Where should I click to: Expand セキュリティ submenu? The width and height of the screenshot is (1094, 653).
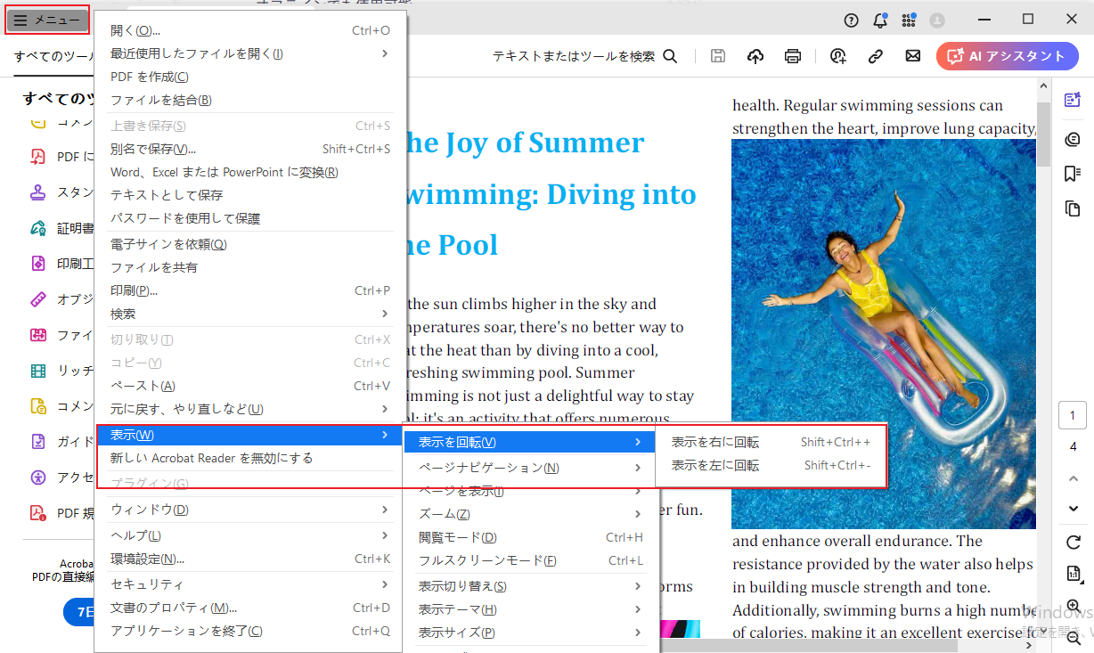tap(250, 584)
